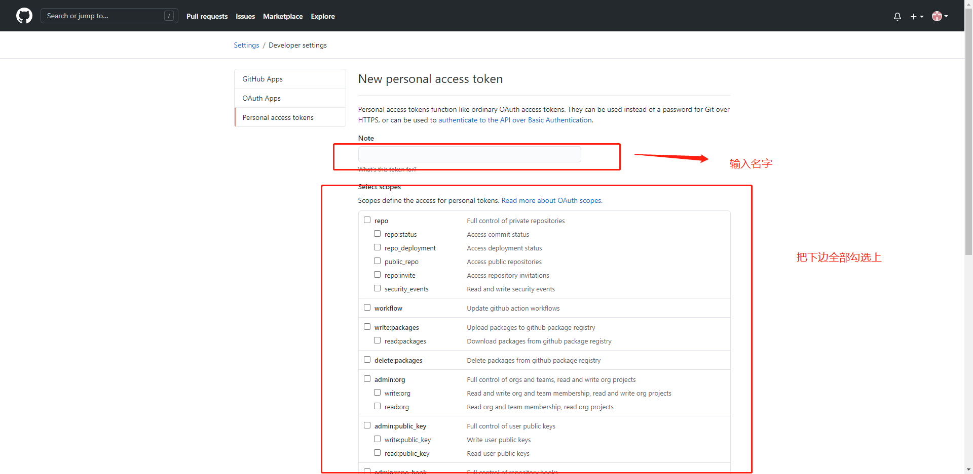Open Read more about OAuth scopes link
The width and height of the screenshot is (973, 474).
pyautogui.click(x=551, y=200)
